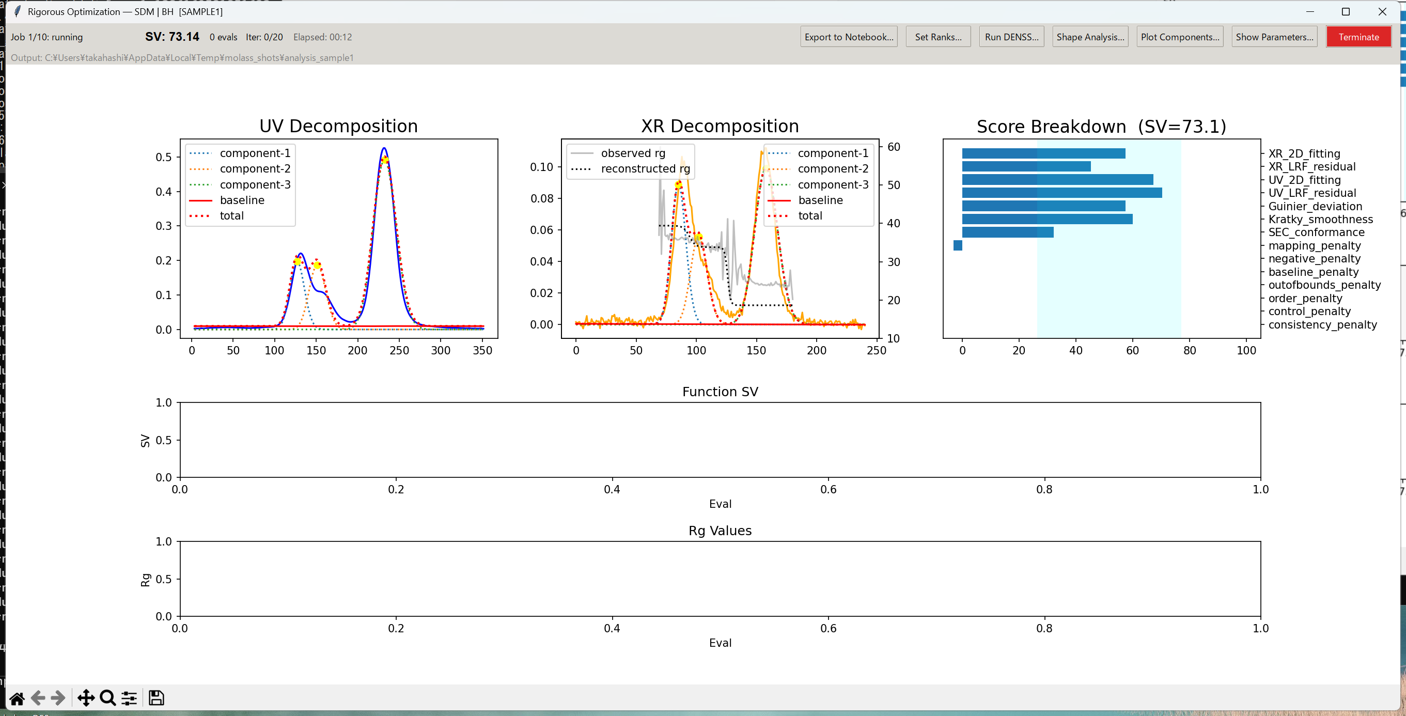Click the Job 1/10: running status
The height and width of the screenshot is (716, 1406).
pyautogui.click(x=47, y=37)
